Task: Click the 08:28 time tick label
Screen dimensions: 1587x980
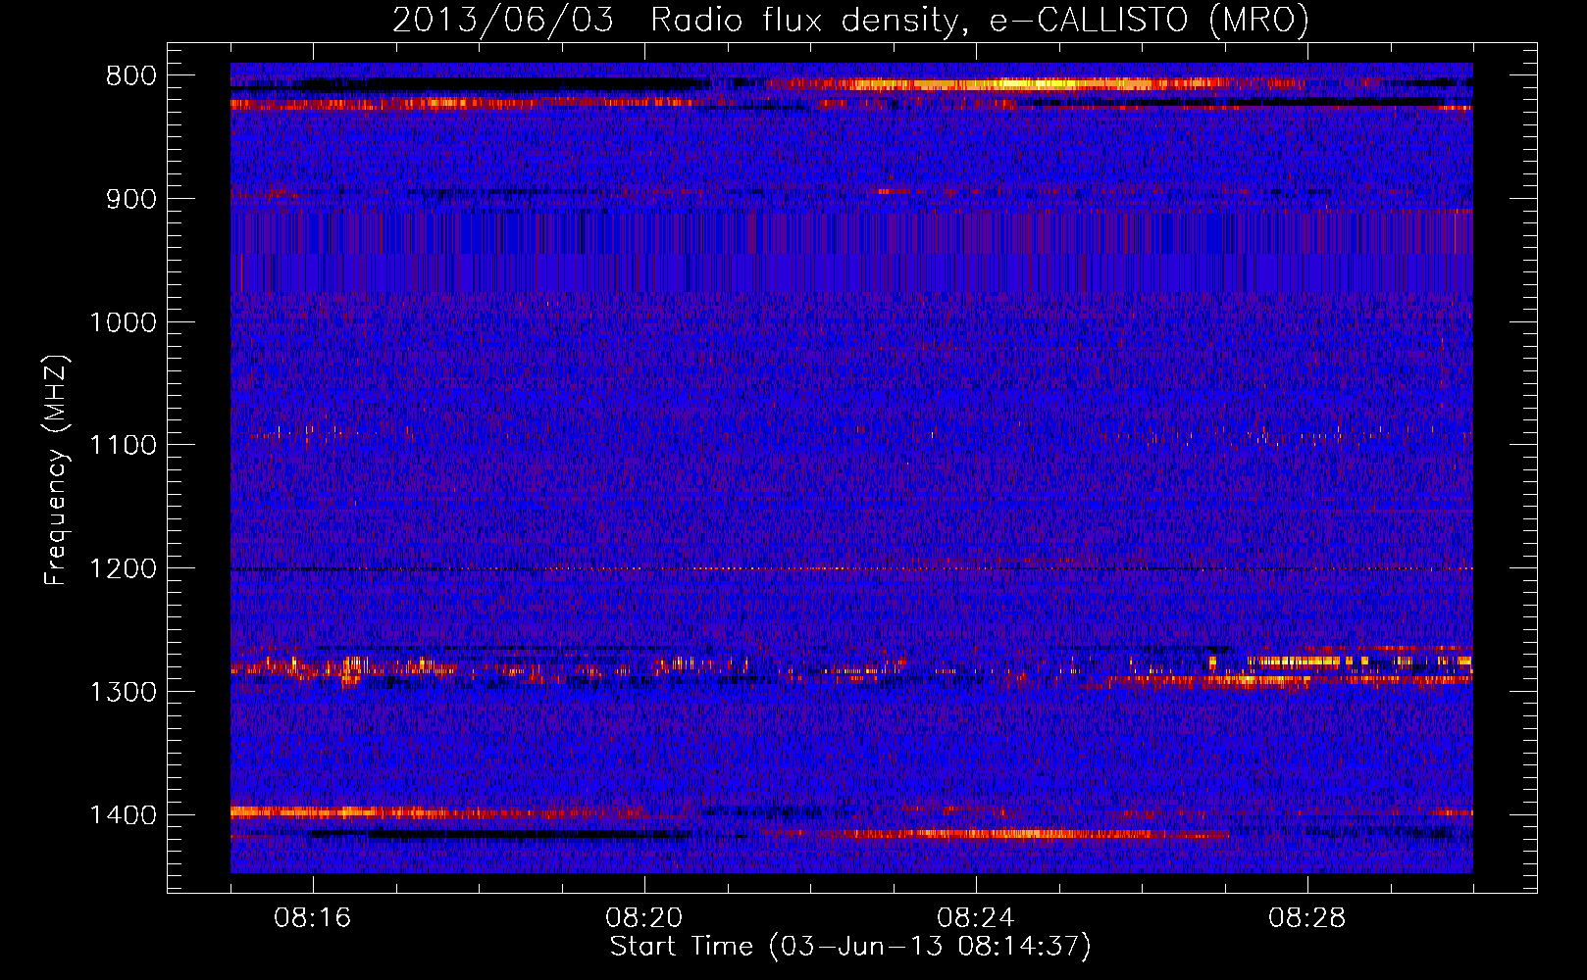Action: (x=1307, y=918)
